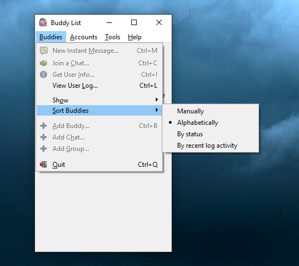Click the Ctrl+L shortcut label
The width and height of the screenshot is (299, 266).
[148, 86]
